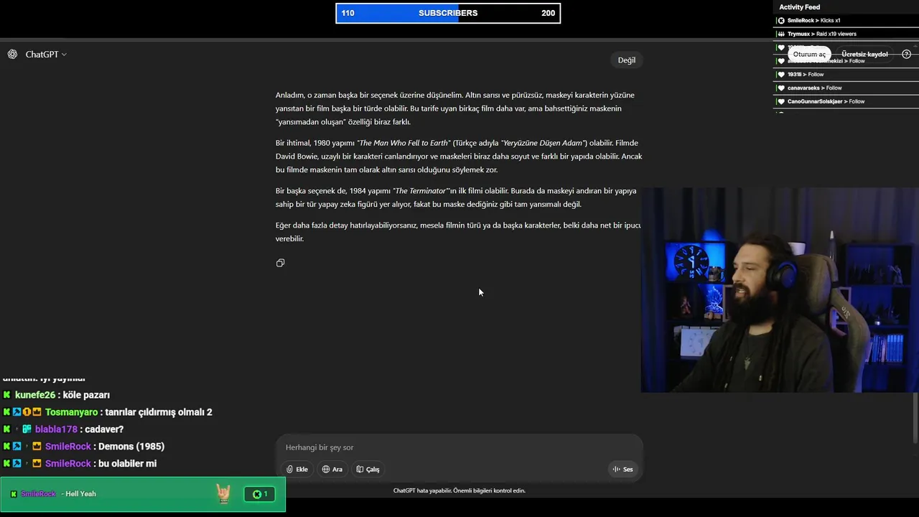
Task: Click the streamer webcam overlay
Action: pos(779,290)
